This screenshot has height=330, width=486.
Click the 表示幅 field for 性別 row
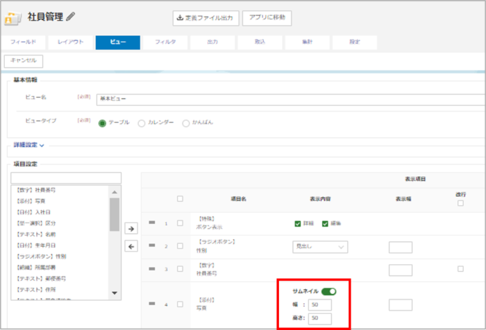401,247
